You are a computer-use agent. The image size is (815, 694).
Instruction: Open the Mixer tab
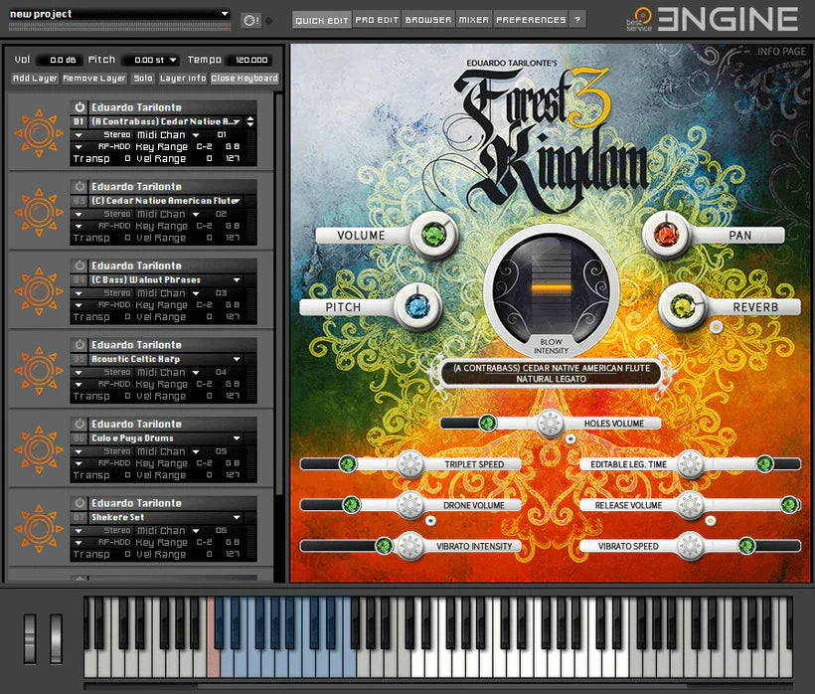click(474, 20)
